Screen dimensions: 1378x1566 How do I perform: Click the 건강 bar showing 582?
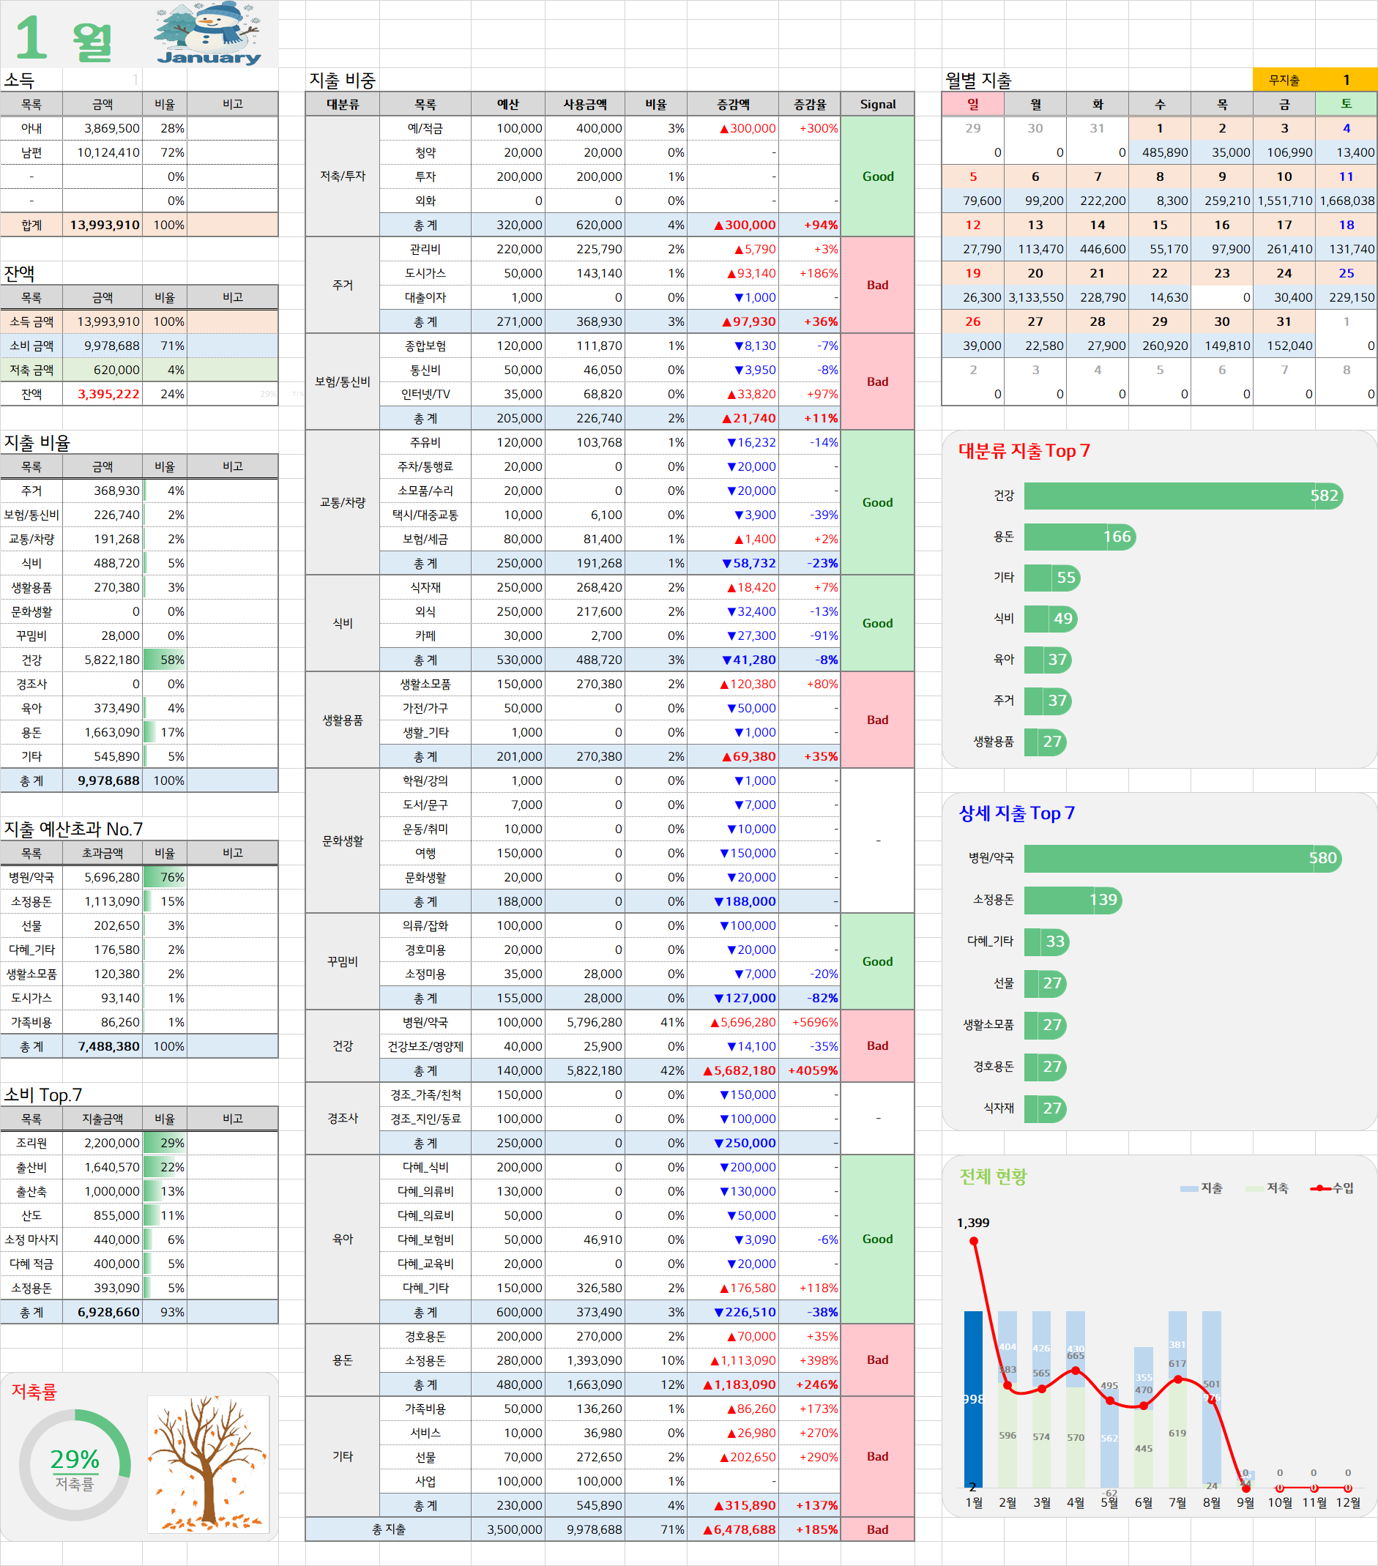click(x=1183, y=496)
